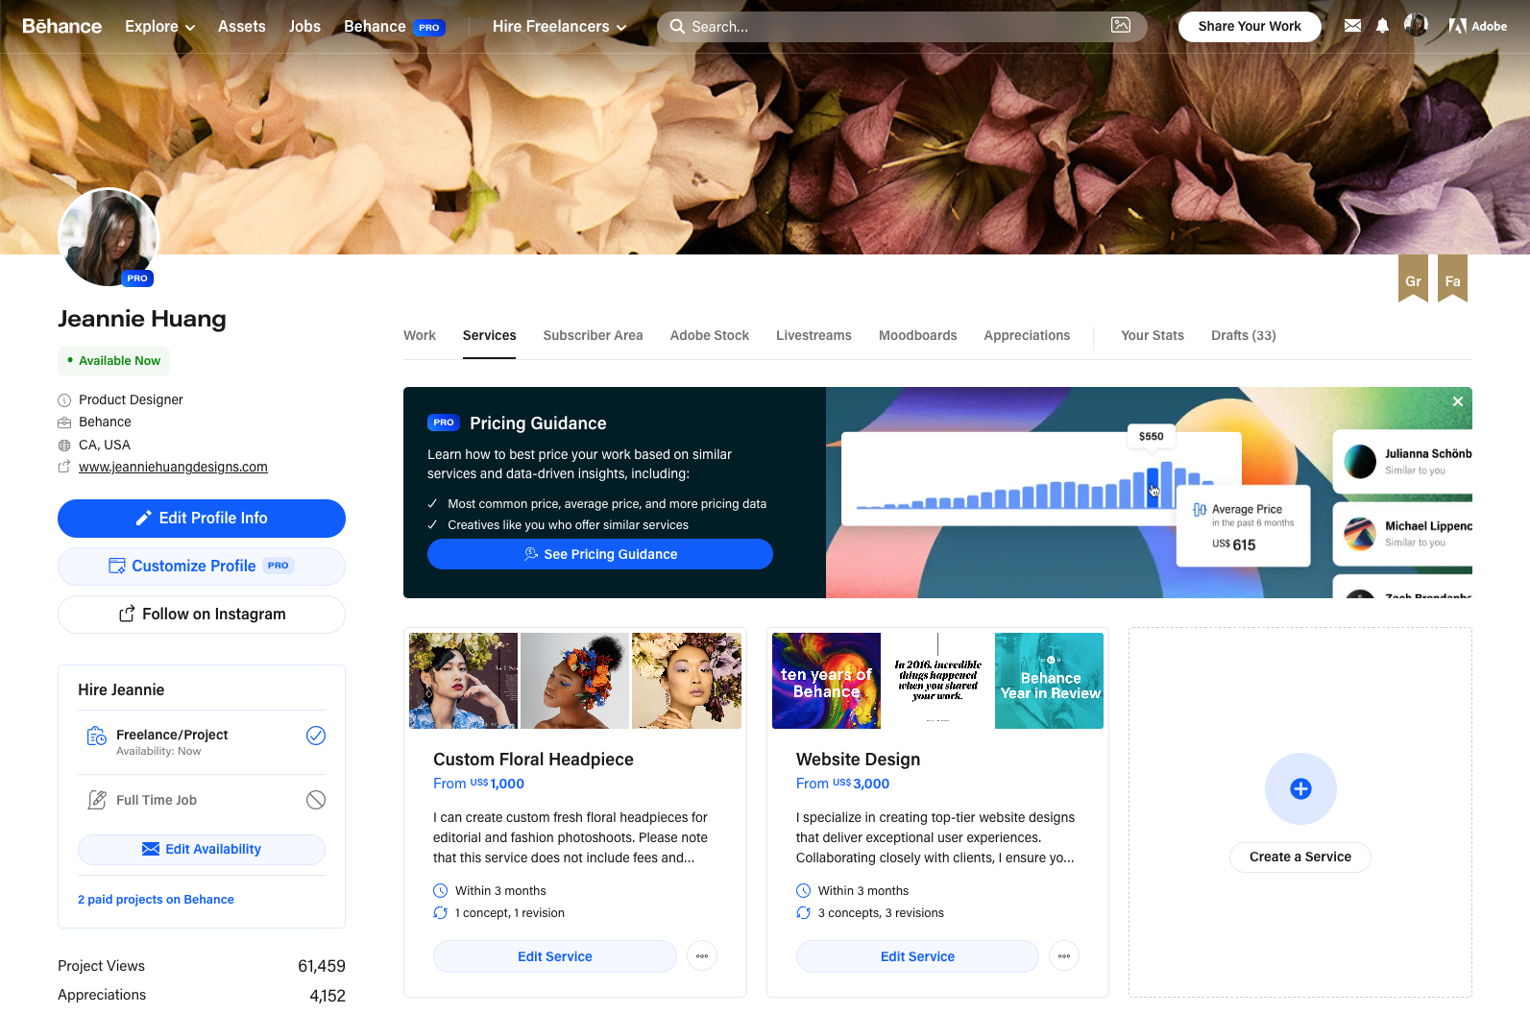
Task: Close the Pricing Guidance banner
Action: [x=1458, y=401]
